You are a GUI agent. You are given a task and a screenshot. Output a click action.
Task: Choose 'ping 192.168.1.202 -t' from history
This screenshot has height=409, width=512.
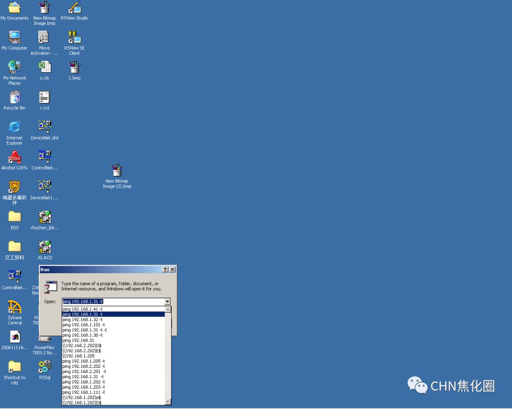113,382
